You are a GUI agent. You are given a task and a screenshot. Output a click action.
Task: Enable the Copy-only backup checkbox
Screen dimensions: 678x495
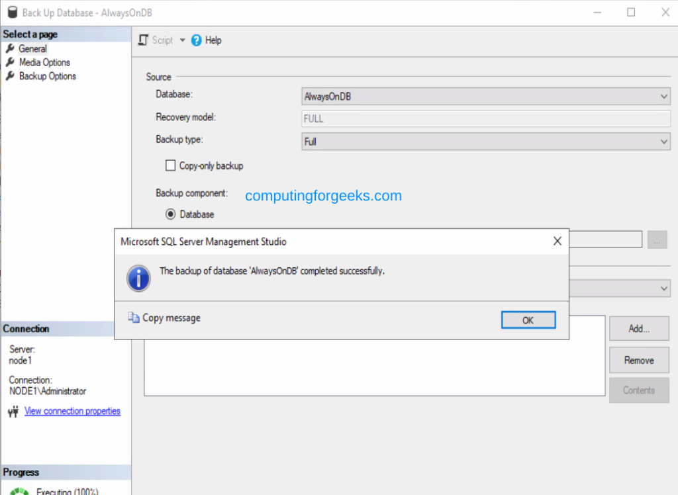[x=171, y=165]
